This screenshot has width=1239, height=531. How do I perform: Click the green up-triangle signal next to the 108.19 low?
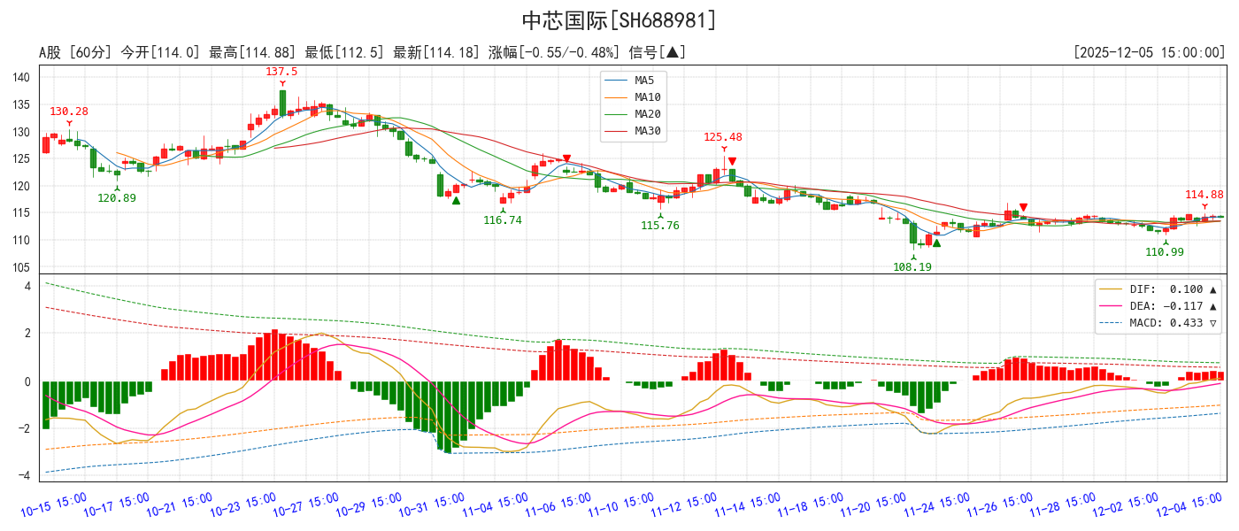936,242
